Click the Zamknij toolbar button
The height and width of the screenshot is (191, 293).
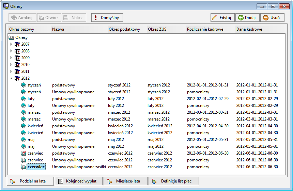click(x=22, y=18)
